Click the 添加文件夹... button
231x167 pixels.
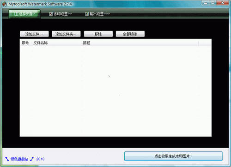pyautogui.click(x=66, y=34)
